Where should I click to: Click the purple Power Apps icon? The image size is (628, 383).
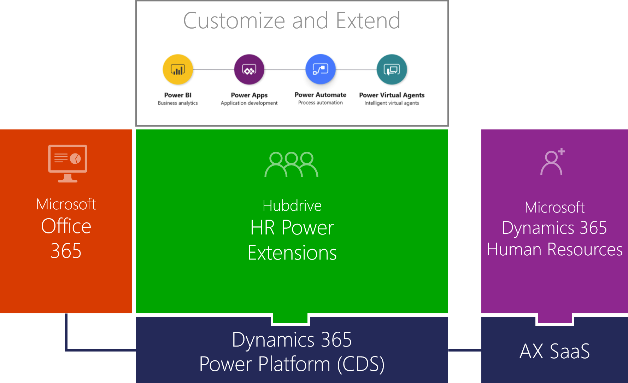(249, 69)
